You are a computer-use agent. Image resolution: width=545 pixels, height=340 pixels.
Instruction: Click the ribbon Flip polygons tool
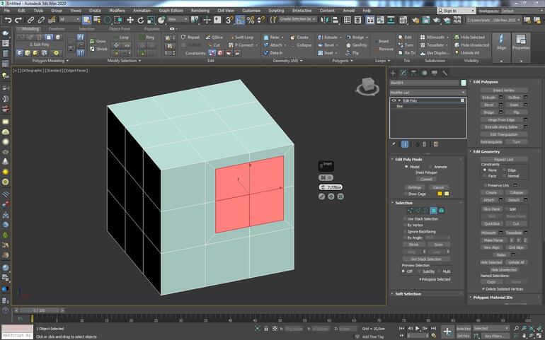point(352,53)
